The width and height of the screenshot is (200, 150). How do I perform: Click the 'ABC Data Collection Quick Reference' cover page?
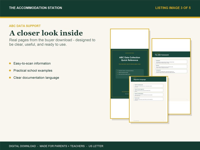pyautogui.click(x=129, y=74)
